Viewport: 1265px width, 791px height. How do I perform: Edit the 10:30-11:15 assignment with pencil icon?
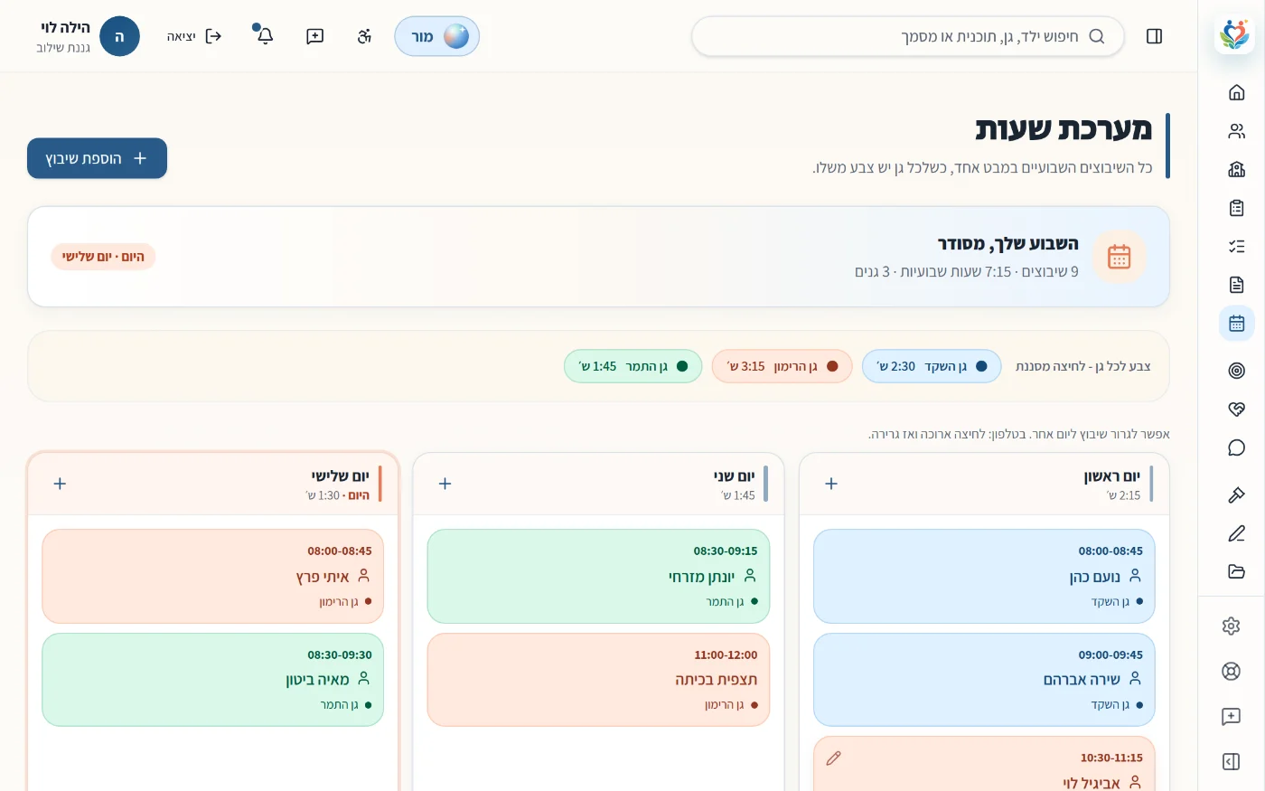point(833,758)
